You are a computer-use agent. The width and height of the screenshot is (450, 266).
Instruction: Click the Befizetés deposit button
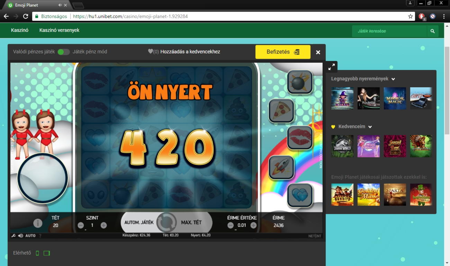[x=283, y=52]
